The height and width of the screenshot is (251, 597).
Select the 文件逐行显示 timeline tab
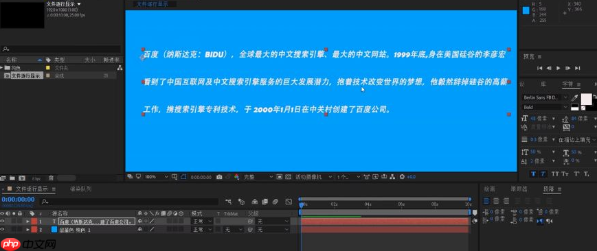[31, 189]
